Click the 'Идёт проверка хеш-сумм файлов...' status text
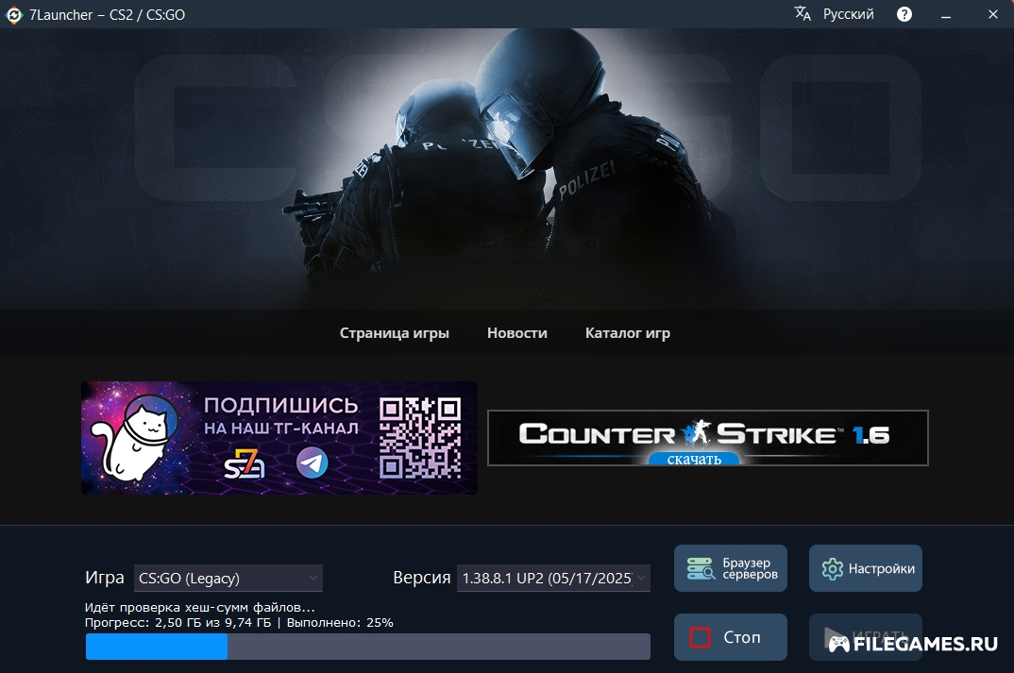The height and width of the screenshot is (673, 1014). [x=200, y=607]
